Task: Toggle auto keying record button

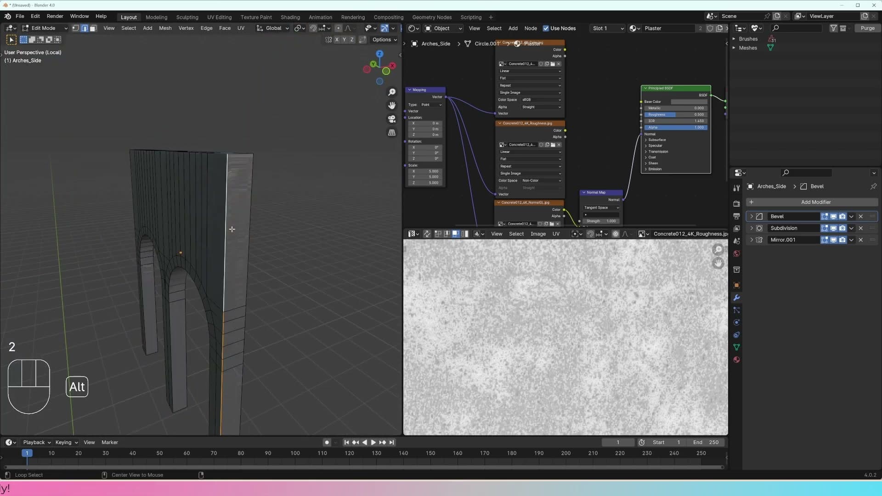Action: coord(327,442)
